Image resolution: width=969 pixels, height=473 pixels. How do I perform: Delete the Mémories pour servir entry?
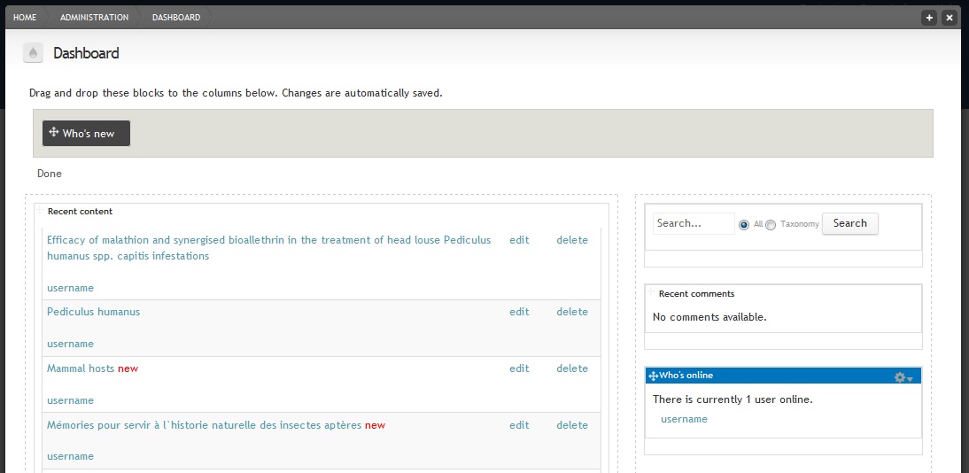pyautogui.click(x=572, y=425)
